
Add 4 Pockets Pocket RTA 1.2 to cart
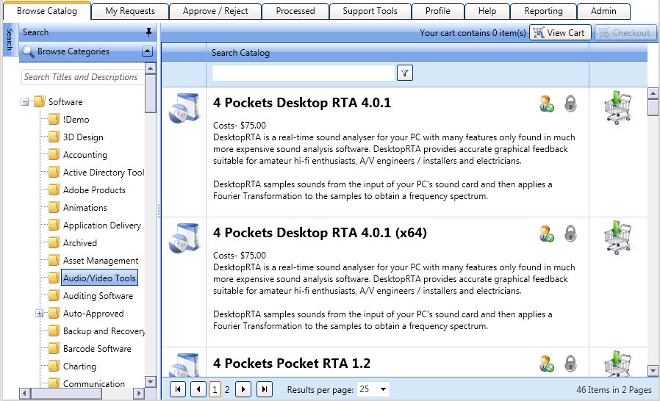(617, 364)
